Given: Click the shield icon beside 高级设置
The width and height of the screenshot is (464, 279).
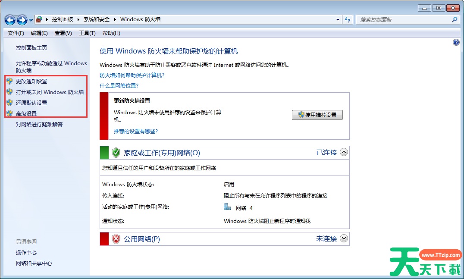Looking at the screenshot, I should pos(10,113).
